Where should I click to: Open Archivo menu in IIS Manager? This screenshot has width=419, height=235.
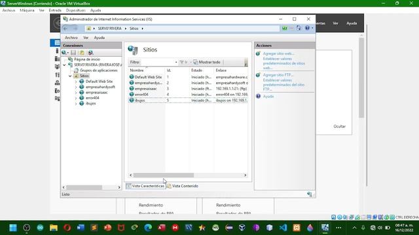click(x=71, y=38)
